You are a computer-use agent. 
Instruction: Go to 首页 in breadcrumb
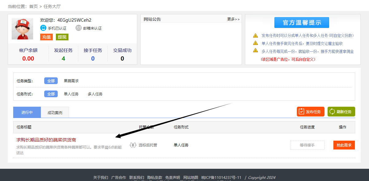point(33,6)
